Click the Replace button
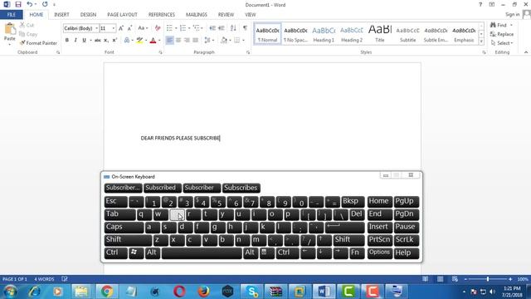 [x=502, y=34]
